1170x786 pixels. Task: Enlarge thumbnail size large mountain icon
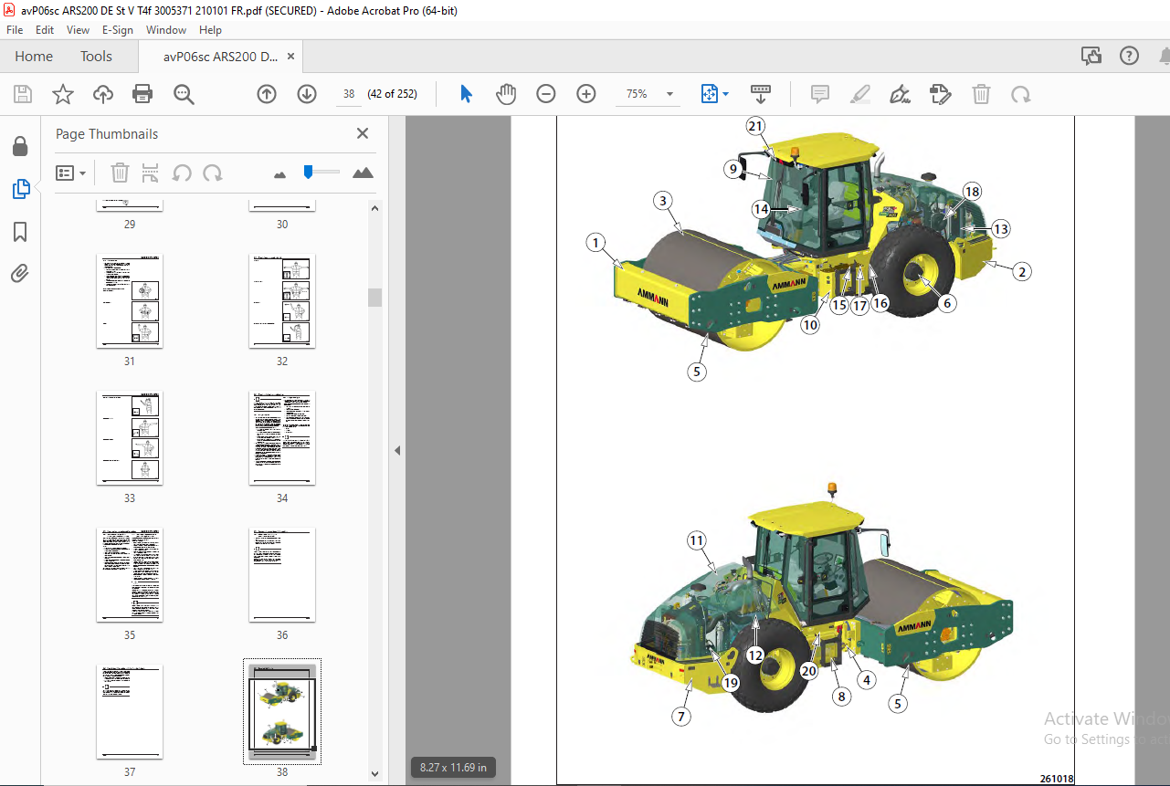pyautogui.click(x=363, y=173)
